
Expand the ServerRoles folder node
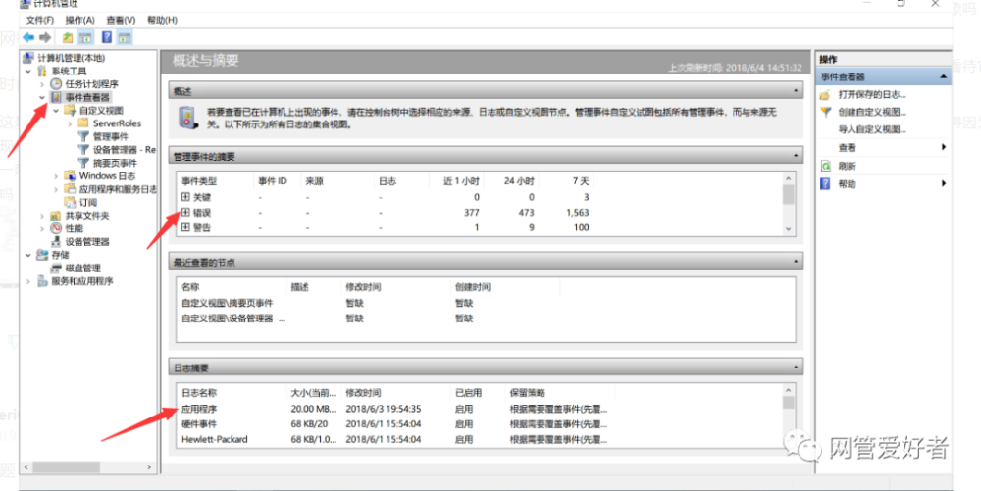(x=70, y=123)
